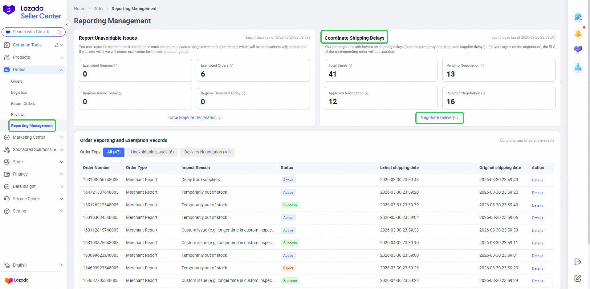The height and width of the screenshot is (289, 590).
Task: Open the Force Majeure Declaration link
Action: pos(194,118)
